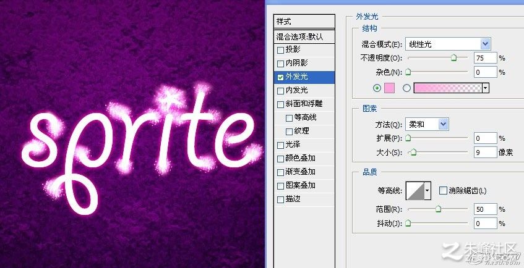
Task: Click the 范围 range slider handle
Action: point(438,209)
